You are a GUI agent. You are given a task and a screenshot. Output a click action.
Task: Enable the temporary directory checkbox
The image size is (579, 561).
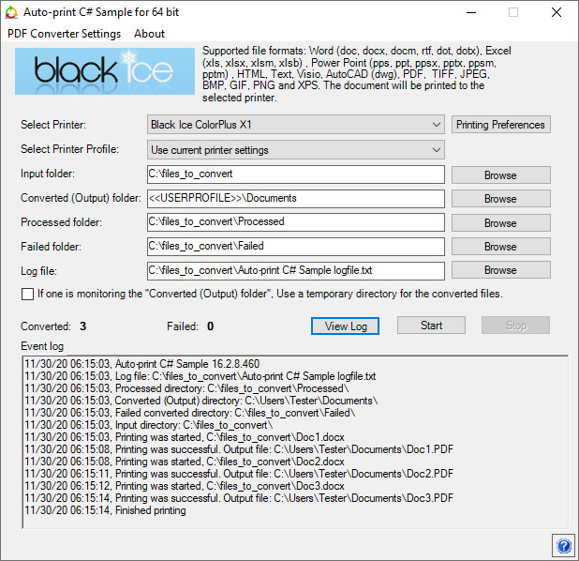click(x=27, y=294)
